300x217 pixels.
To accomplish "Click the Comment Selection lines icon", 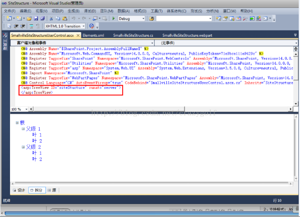I will point(31,26).
